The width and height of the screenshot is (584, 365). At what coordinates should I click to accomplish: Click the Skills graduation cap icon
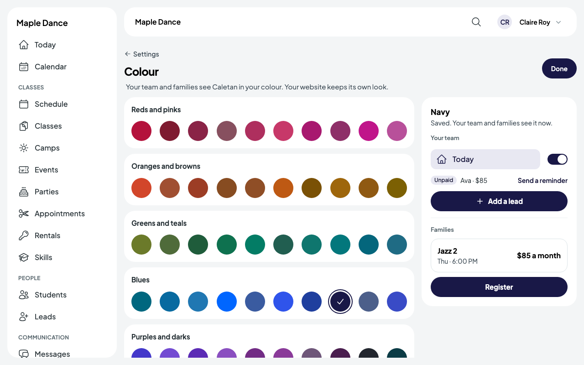click(24, 257)
